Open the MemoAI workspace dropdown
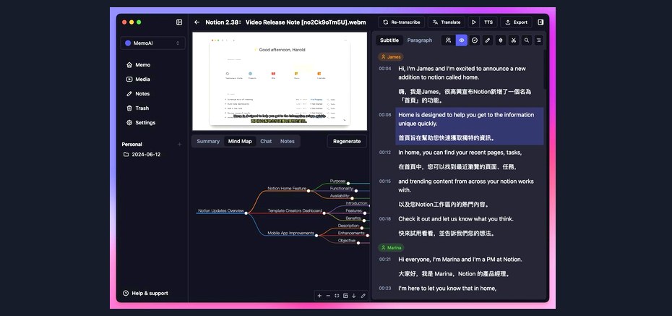Image resolution: width=672 pixels, height=316 pixels. 152,43
